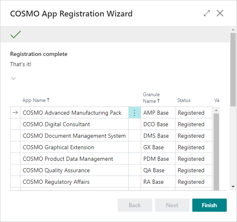This screenshot has width=237, height=222.
Task: Expand the wizard dialog to full size
Action: point(207,13)
